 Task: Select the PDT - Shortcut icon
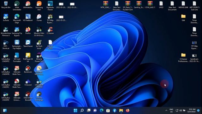[x=6, y=45]
